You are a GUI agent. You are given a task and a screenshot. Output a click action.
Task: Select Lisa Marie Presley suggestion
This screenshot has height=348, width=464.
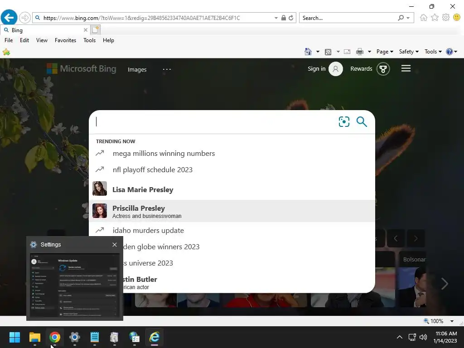232,189
